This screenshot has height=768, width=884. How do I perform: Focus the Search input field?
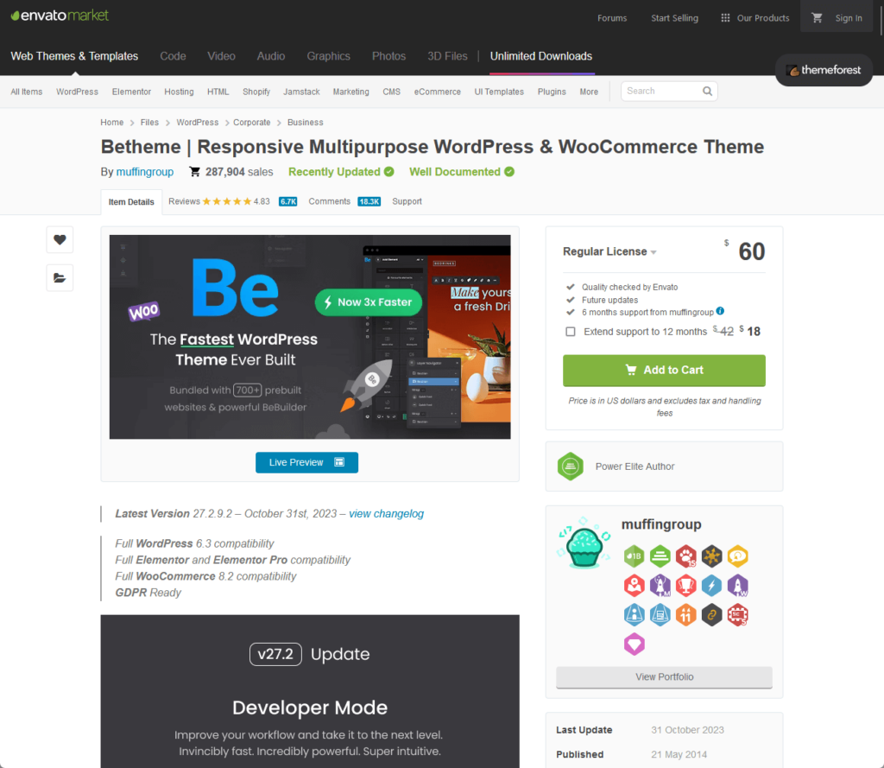pos(660,91)
